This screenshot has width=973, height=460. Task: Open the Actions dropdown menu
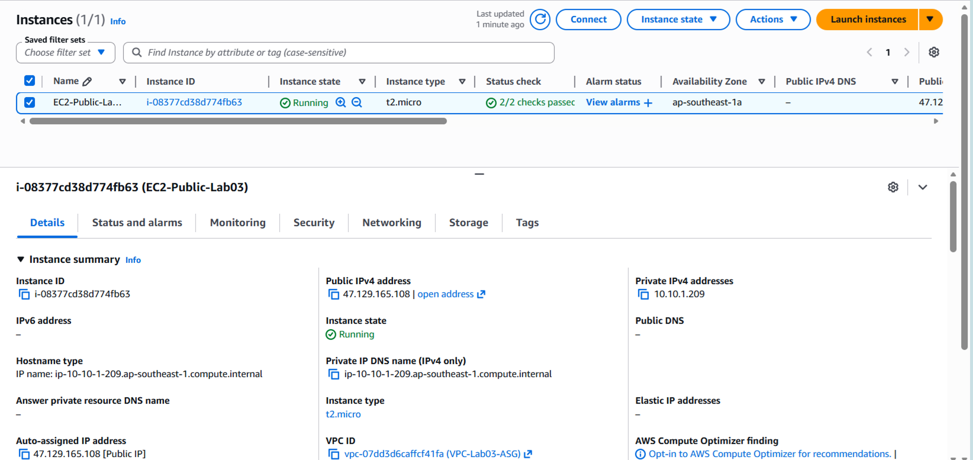773,19
